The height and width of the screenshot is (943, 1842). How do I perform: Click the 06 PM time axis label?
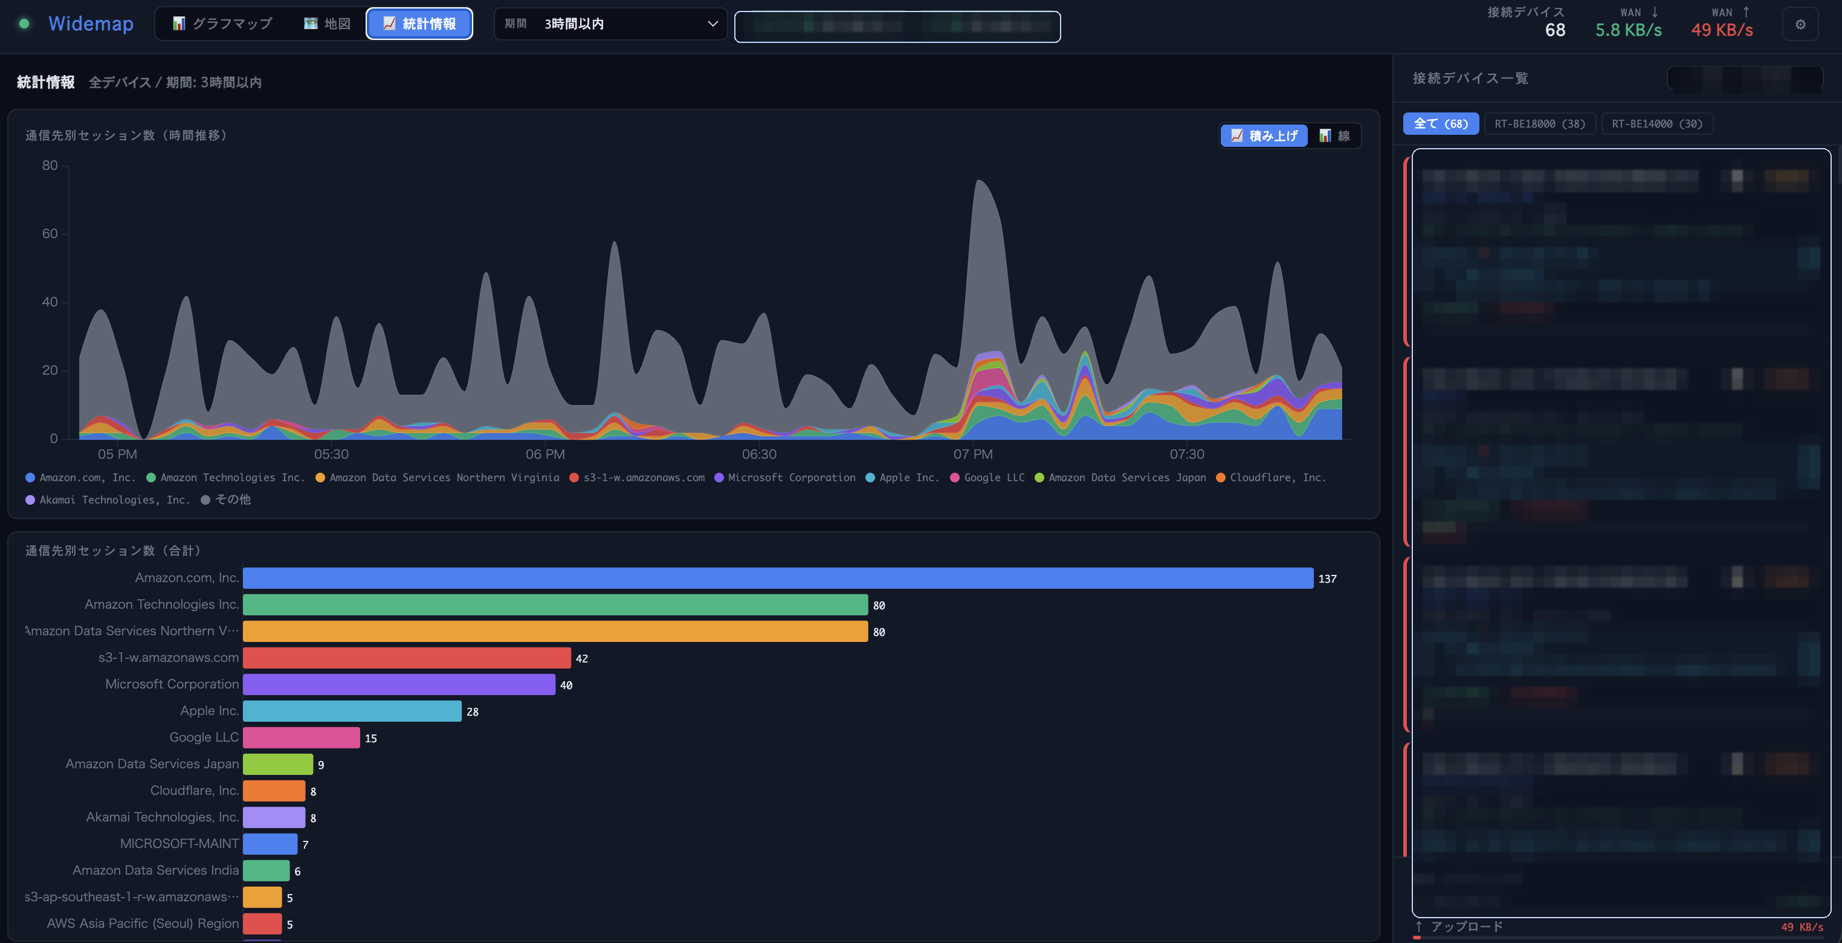coord(545,455)
